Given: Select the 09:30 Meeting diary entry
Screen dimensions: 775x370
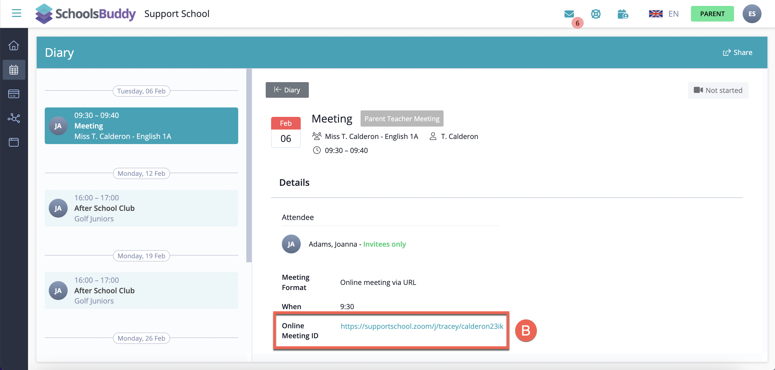Looking at the screenshot, I should point(141,126).
